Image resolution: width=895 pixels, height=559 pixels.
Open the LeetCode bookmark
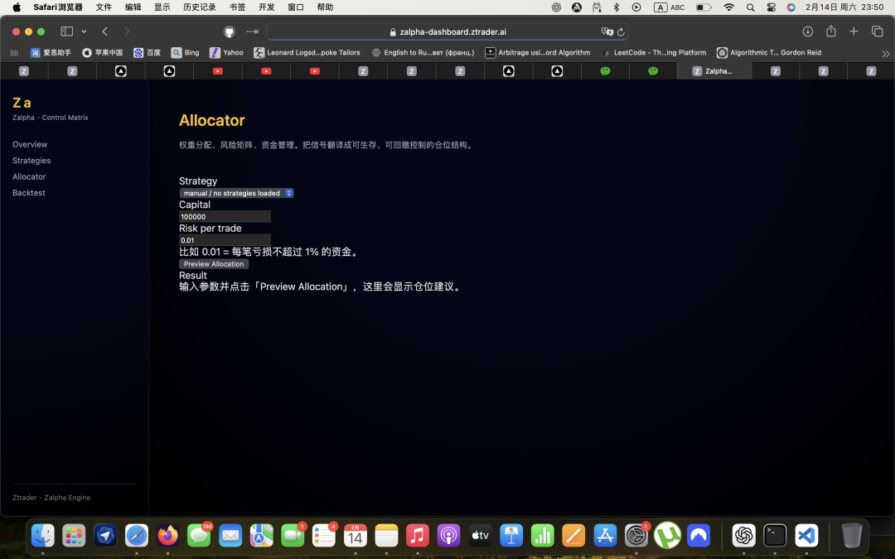pyautogui.click(x=654, y=52)
